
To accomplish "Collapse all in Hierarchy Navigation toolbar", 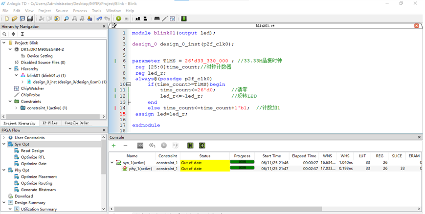I will [x=22, y=34].
